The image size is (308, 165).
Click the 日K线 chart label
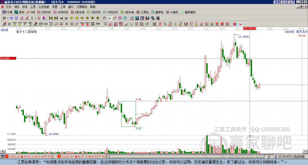point(5,30)
